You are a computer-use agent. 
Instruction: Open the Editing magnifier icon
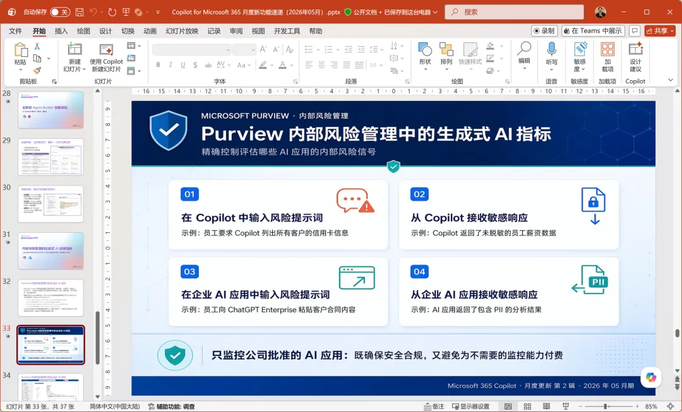pos(524,49)
